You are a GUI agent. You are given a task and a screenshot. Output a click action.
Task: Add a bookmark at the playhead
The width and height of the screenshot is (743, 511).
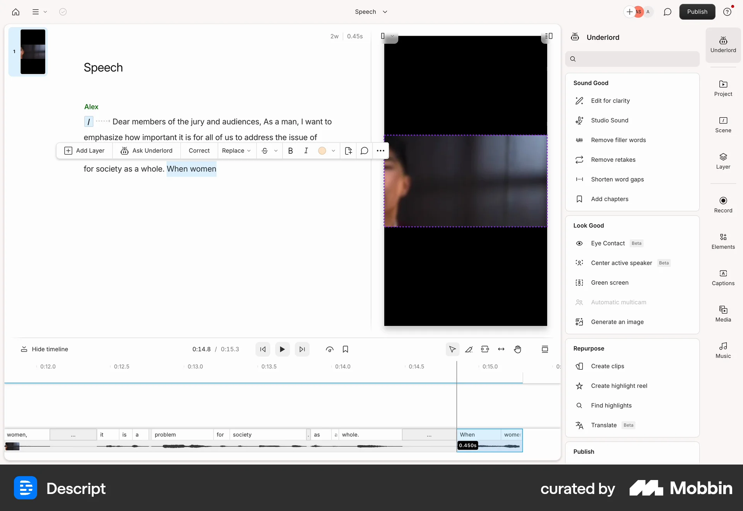tap(346, 349)
